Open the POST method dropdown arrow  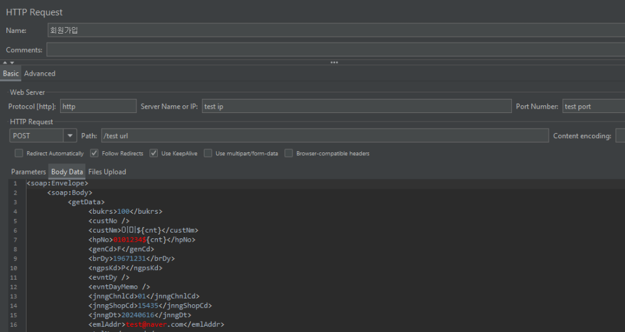point(70,136)
